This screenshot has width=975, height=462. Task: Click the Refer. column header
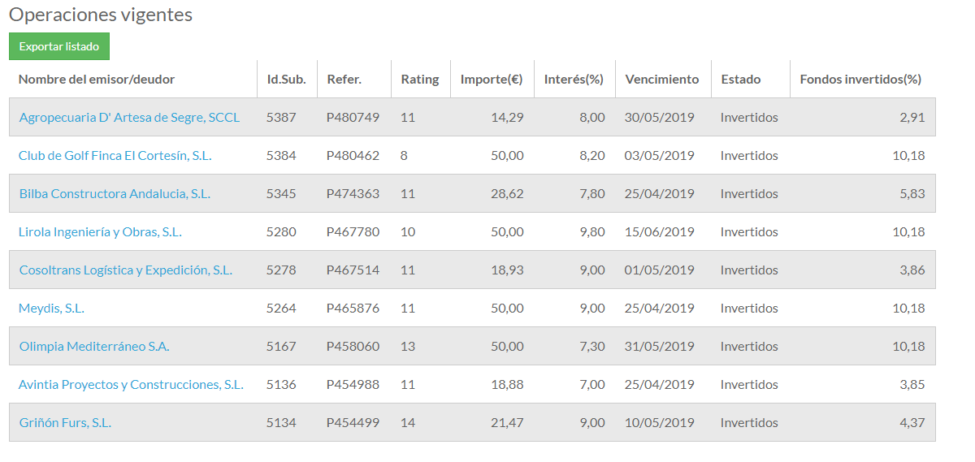(x=344, y=79)
